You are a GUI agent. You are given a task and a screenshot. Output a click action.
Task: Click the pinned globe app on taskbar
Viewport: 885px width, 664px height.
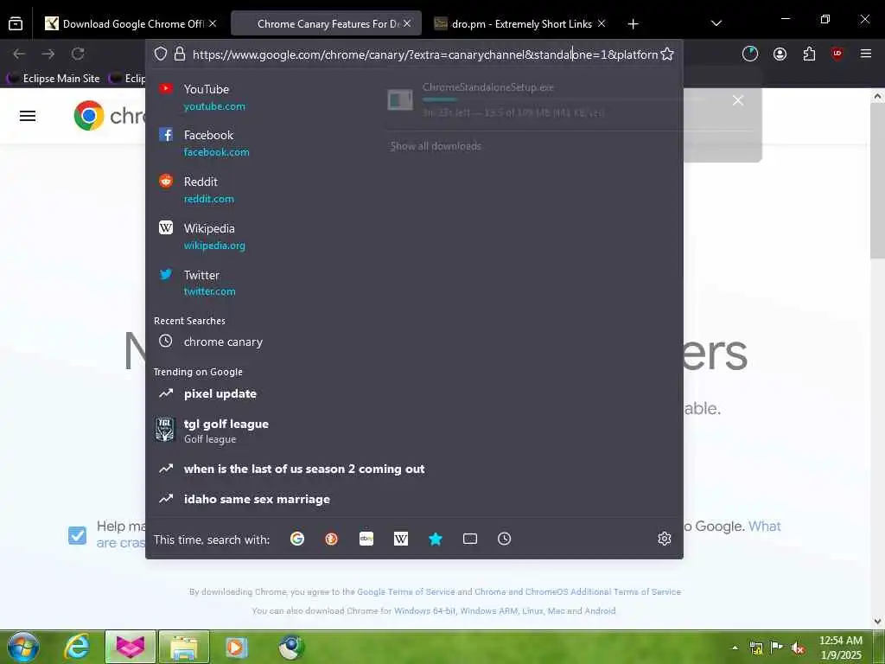[x=291, y=647]
